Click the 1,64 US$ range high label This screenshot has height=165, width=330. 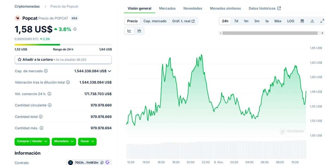105,49
